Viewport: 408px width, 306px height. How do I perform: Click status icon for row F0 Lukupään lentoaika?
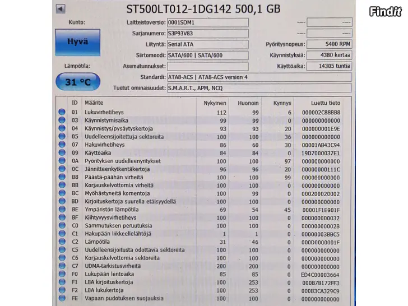(62, 273)
